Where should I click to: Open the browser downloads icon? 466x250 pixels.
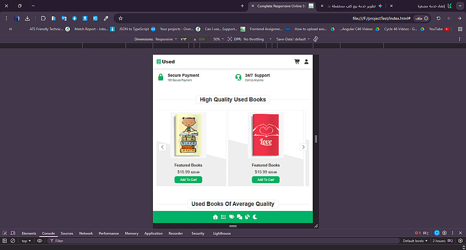pyautogui.click(x=27, y=19)
